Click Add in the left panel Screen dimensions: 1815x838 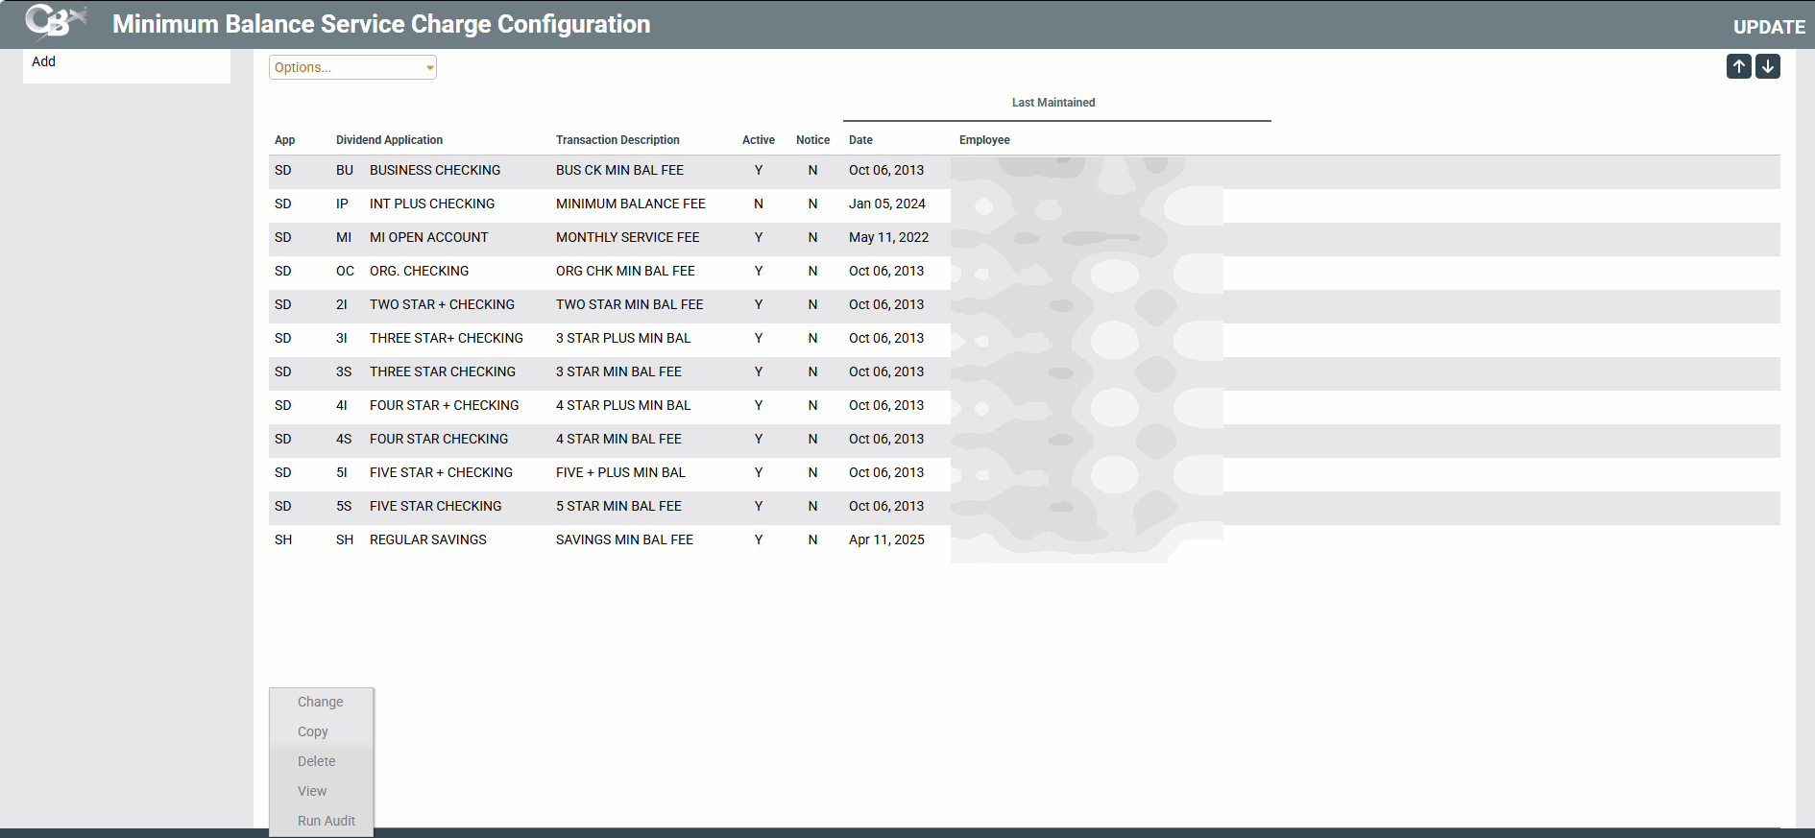[44, 61]
